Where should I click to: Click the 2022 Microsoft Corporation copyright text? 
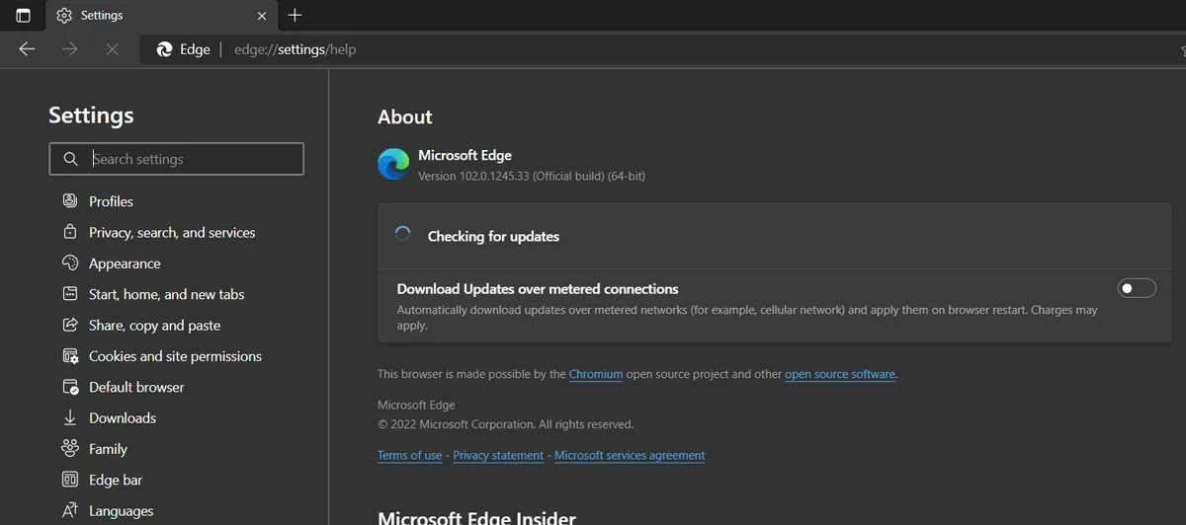pos(505,424)
